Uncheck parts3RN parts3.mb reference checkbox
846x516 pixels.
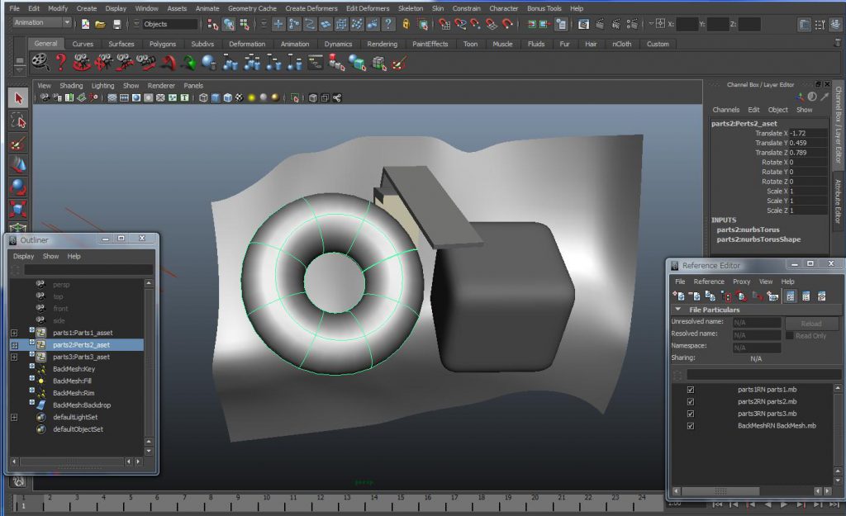[691, 414]
